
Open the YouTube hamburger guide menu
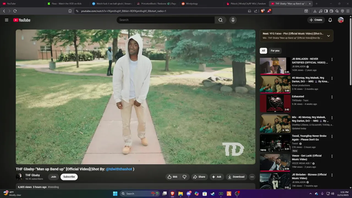7,20
